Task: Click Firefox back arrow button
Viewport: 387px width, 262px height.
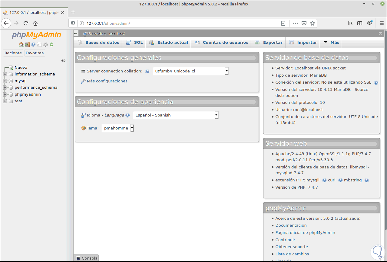Action: click(6, 23)
